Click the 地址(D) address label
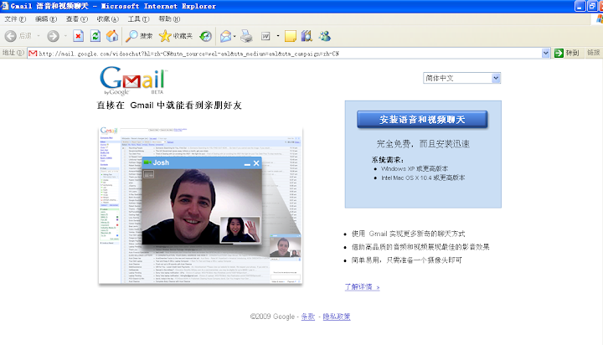The width and height of the screenshot is (603, 345). pos(13,53)
